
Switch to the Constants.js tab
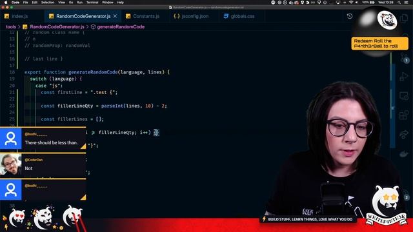[146, 16]
